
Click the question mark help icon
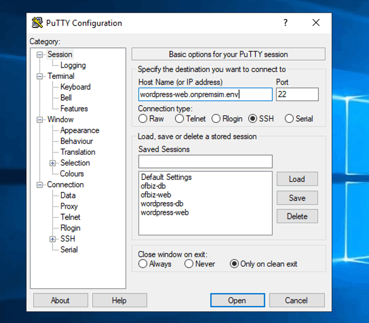pyautogui.click(x=285, y=23)
